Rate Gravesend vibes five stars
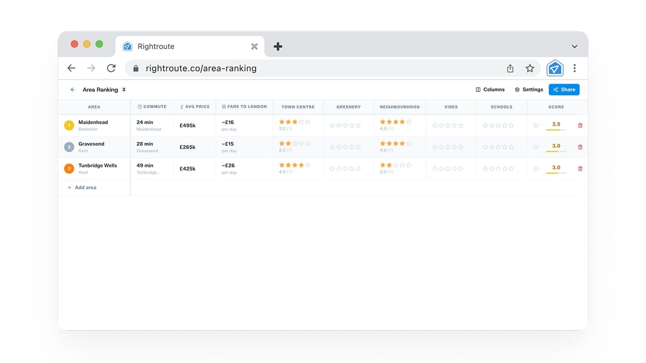The image size is (646, 363). [x=461, y=147]
